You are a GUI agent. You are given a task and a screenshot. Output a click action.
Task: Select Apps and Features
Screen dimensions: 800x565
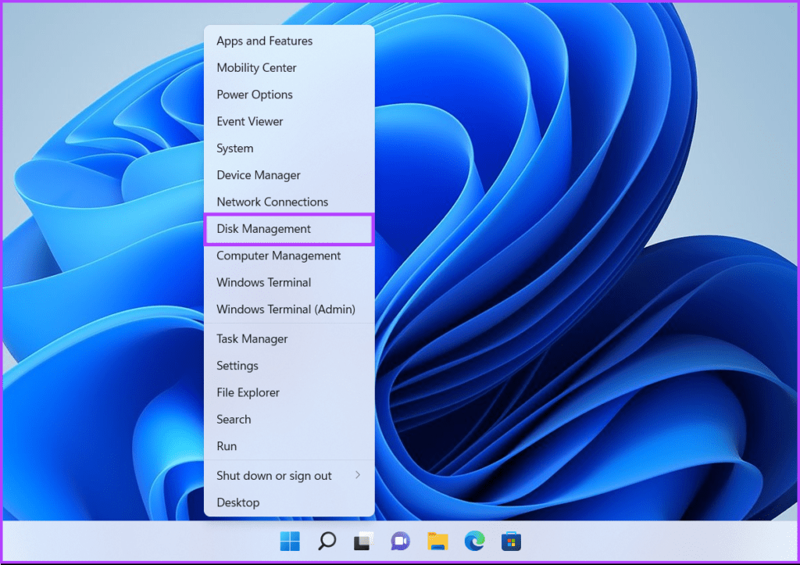point(264,41)
